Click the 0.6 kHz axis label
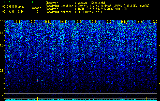Screen dimensions: 160x101 click(x=2, y=96)
